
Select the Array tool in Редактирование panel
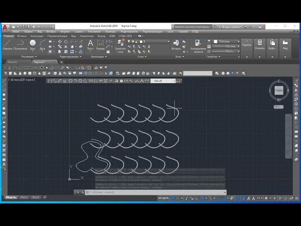pyautogui.click(x=72, y=51)
